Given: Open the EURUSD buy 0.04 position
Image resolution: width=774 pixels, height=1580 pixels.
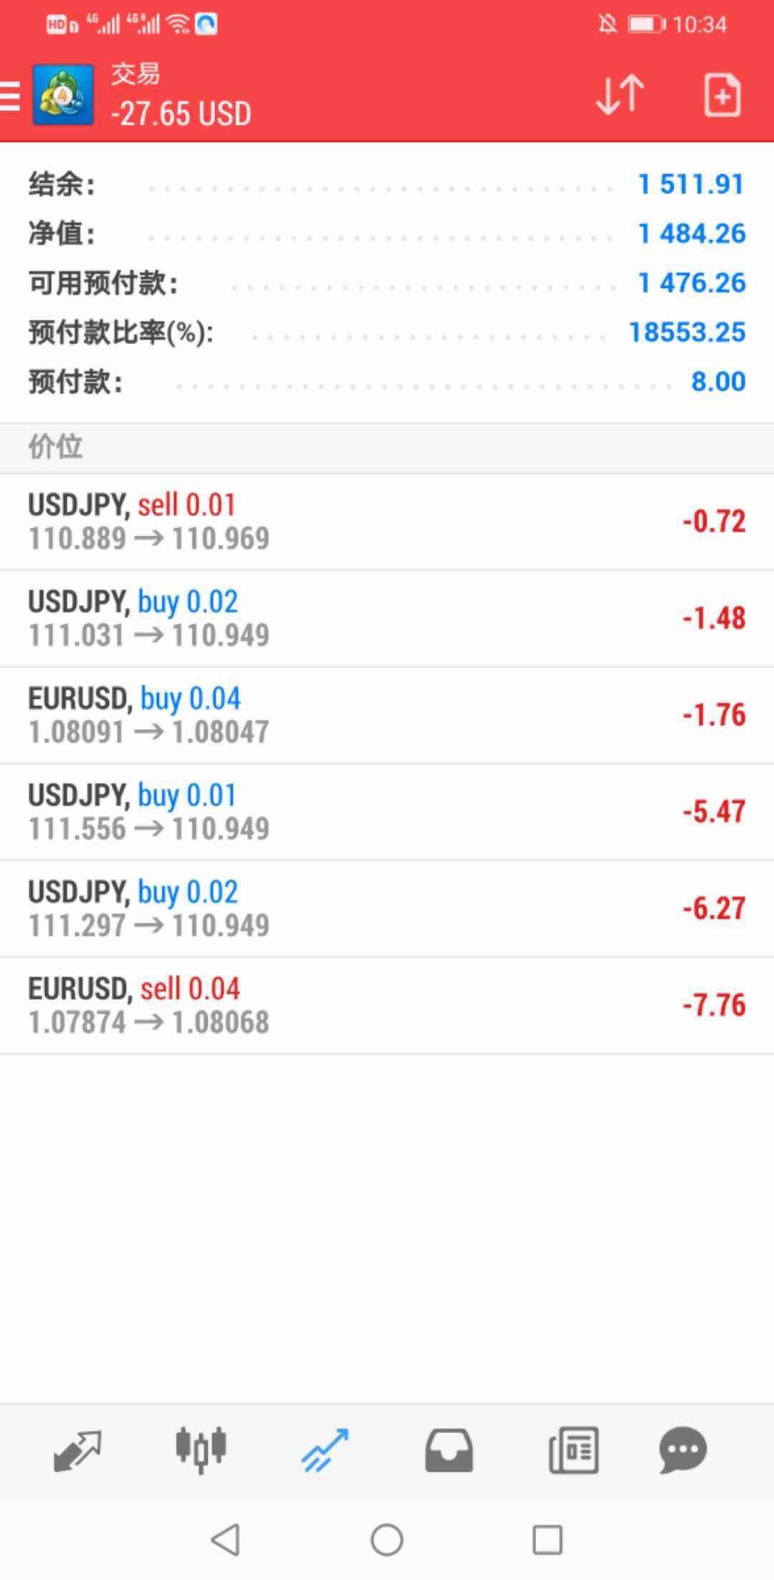Looking at the screenshot, I should pyautogui.click(x=387, y=715).
